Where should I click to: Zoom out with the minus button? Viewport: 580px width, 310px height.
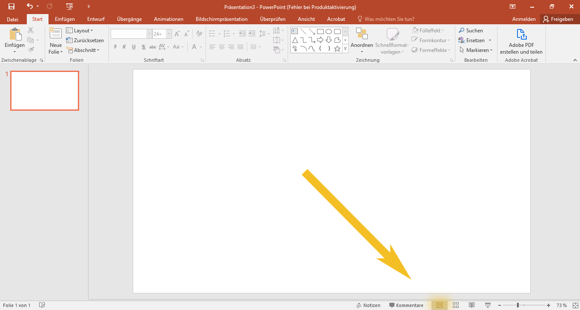click(x=500, y=305)
